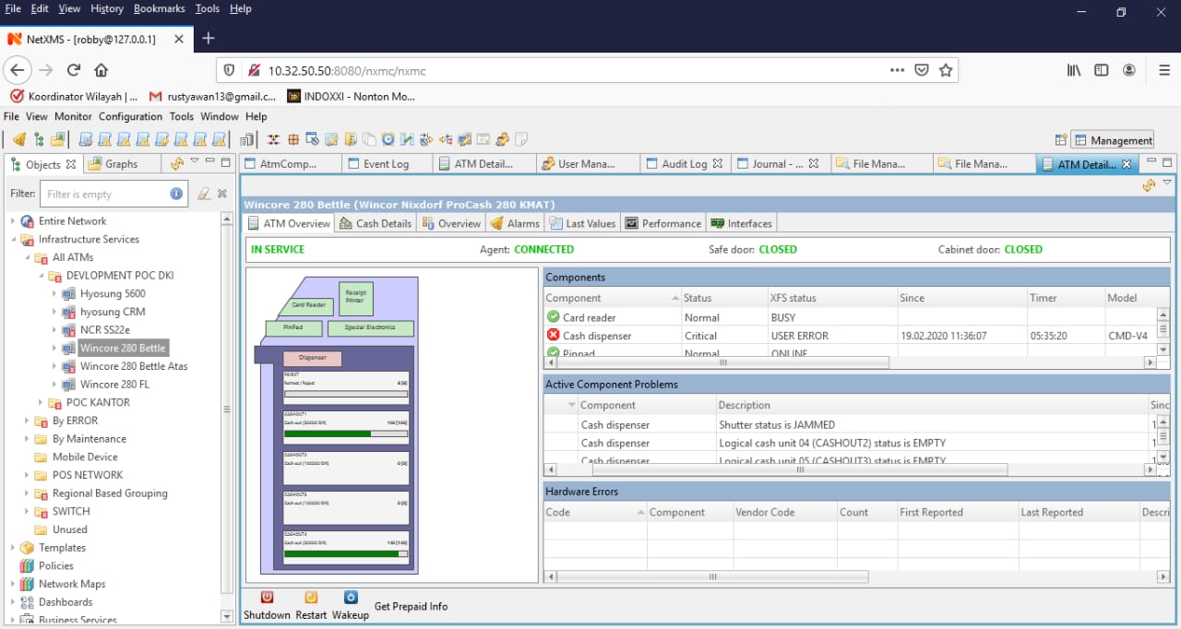
Task: Click the orange grid toolbar icon
Action: tap(293, 139)
